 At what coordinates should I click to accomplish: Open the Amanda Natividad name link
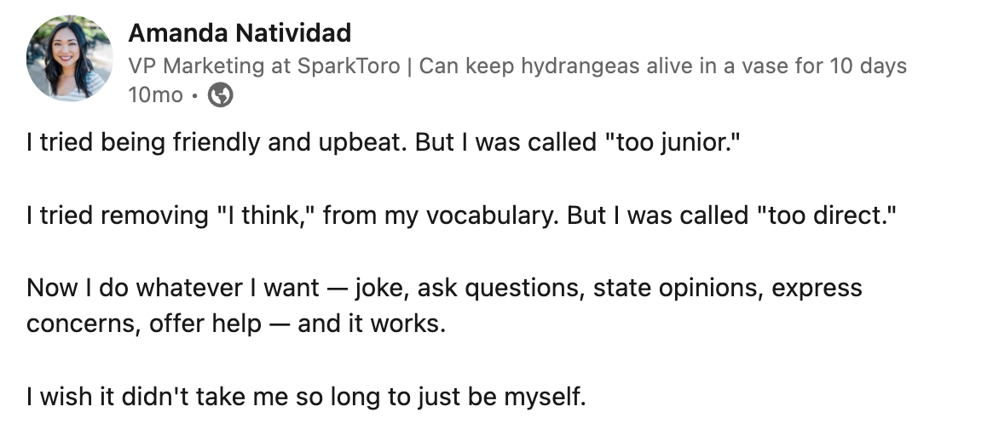[240, 33]
